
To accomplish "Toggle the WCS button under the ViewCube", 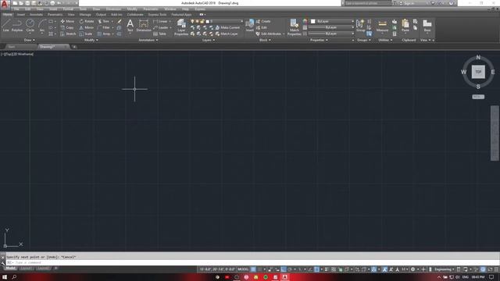I will (478, 97).
